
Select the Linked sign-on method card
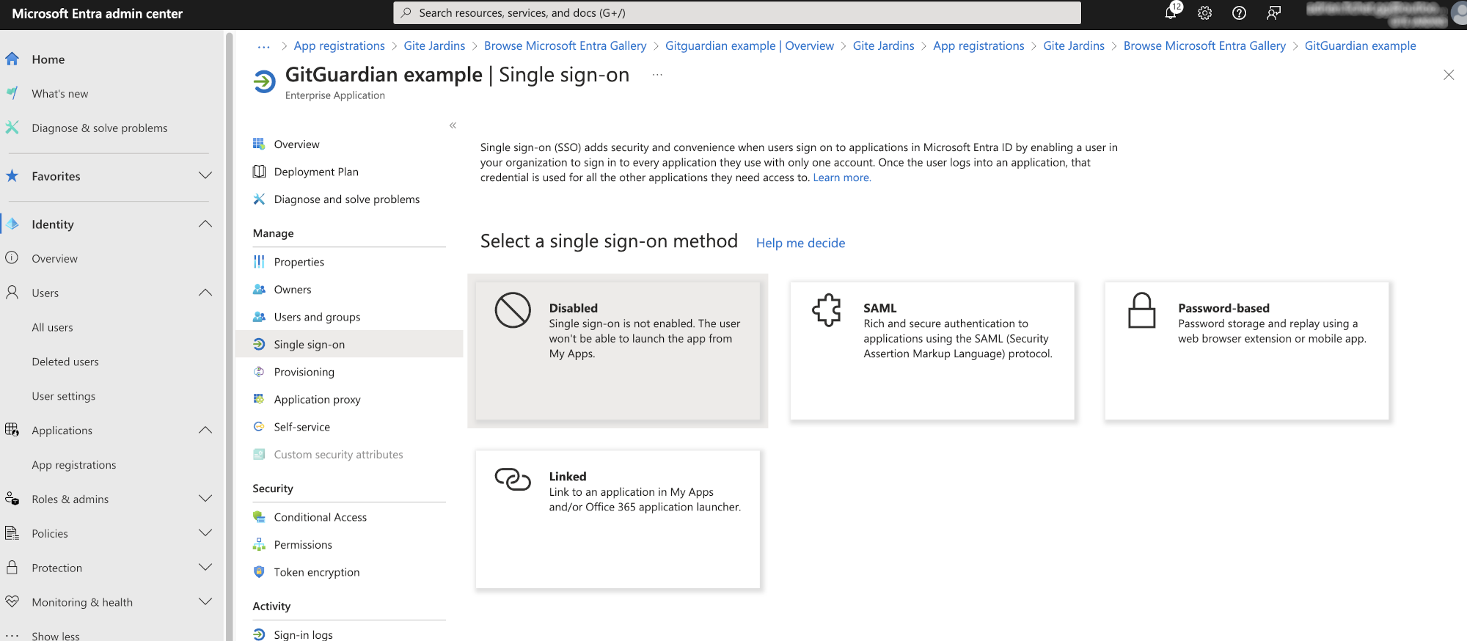[x=618, y=519]
